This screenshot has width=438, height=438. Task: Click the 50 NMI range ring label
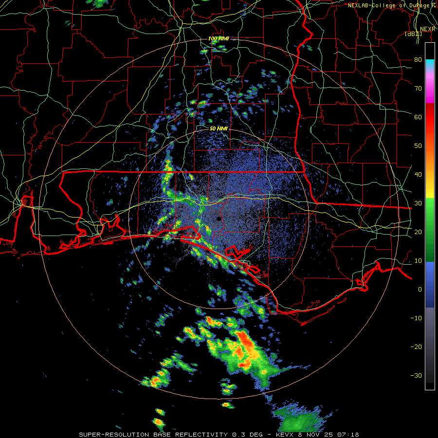pyautogui.click(x=218, y=129)
